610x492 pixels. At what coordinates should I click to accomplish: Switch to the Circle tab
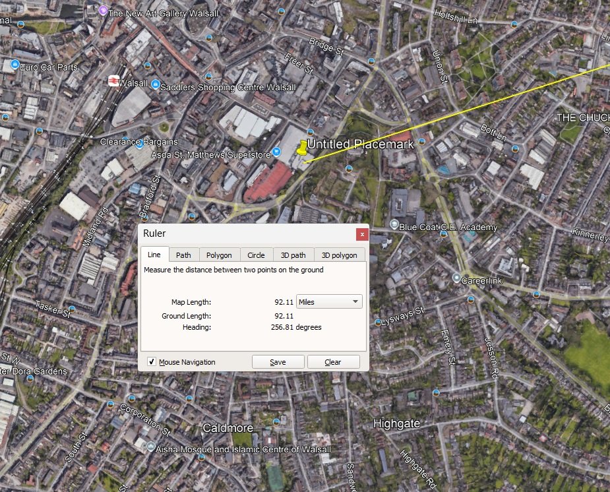(x=256, y=255)
